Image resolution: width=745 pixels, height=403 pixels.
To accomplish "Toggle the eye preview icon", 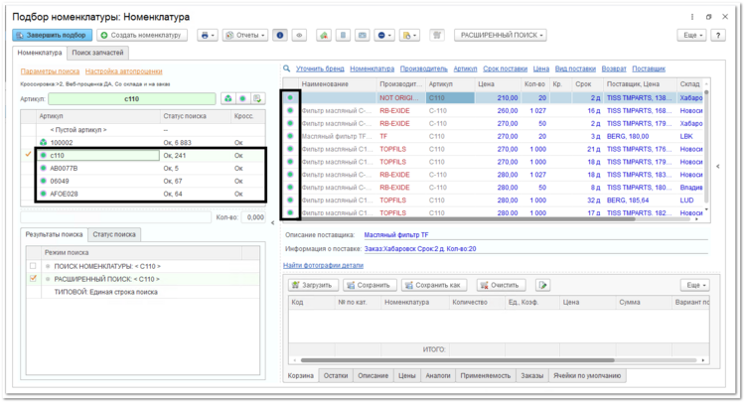I will point(299,35).
